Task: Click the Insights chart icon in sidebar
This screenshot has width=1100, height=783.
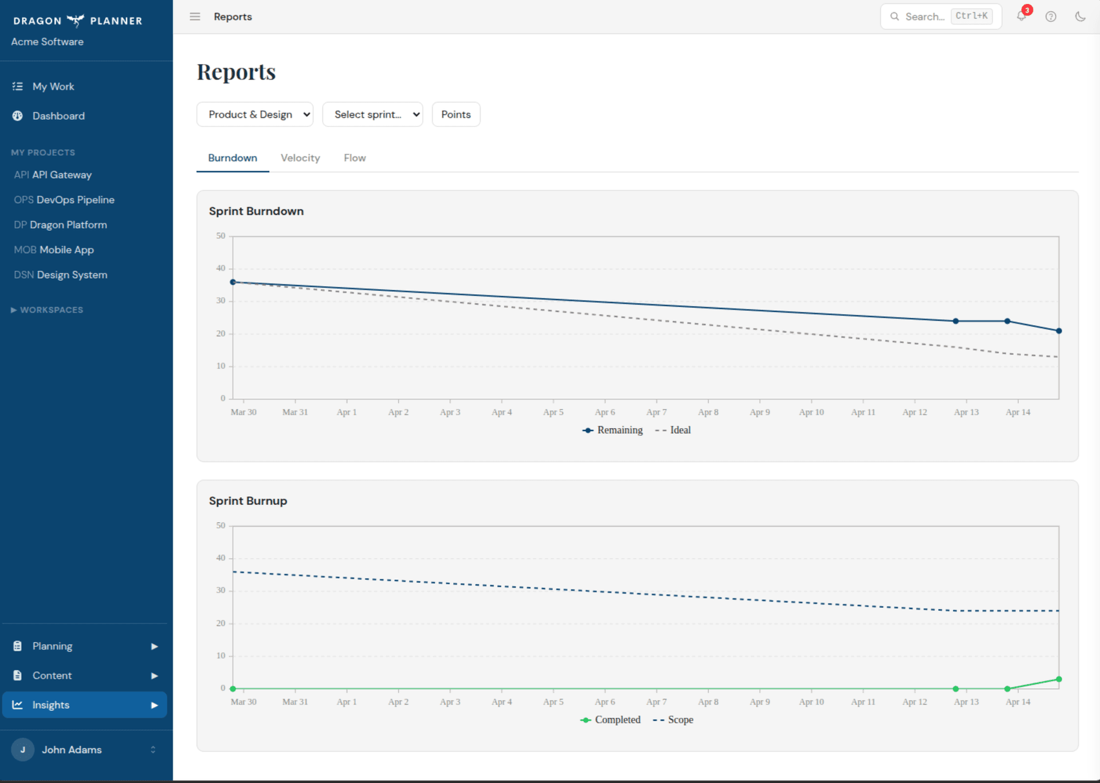Action: pyautogui.click(x=18, y=705)
